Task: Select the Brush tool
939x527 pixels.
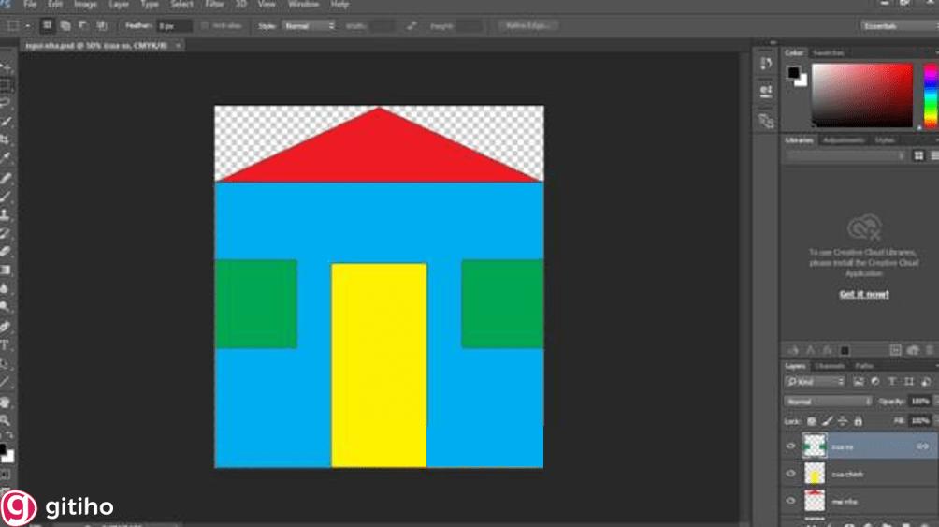Action: [x=6, y=196]
